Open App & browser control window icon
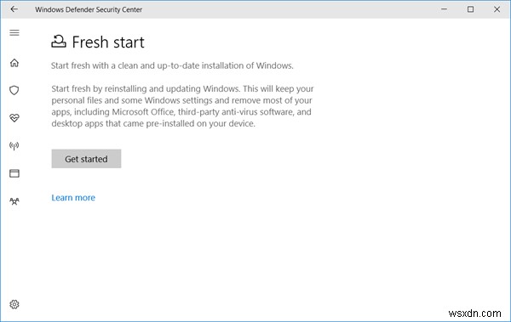The height and width of the screenshot is (322, 511). tap(14, 173)
